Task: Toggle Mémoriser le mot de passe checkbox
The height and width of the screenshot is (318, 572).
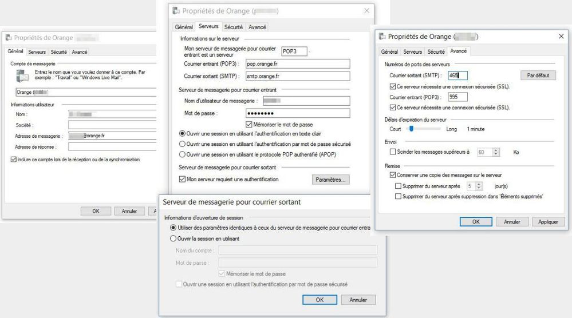Action: [x=249, y=124]
